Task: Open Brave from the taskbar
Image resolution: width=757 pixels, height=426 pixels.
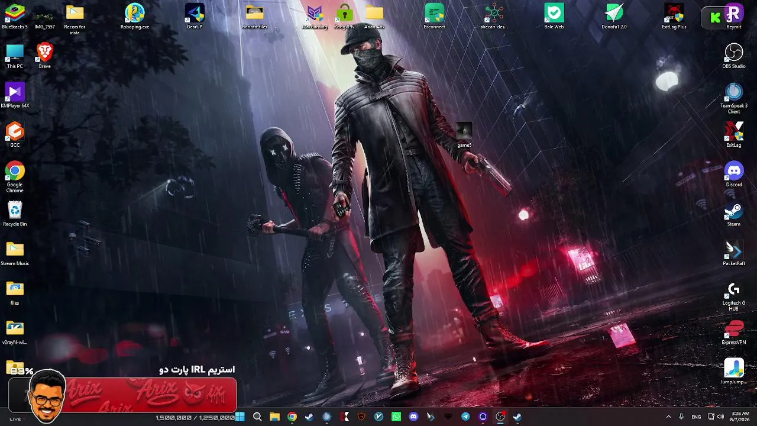Action: (x=361, y=417)
